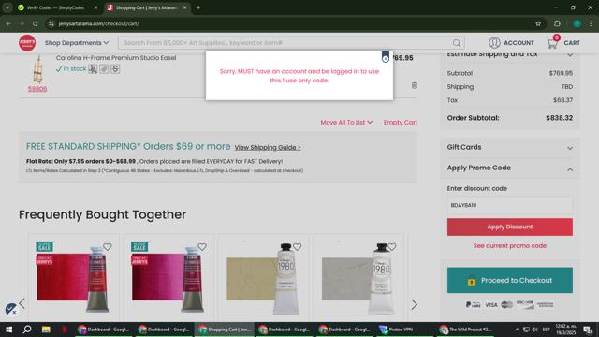Open the Carolina H-Frame easel thumbnail
This screenshot has width=599, height=337.
[x=37, y=68]
